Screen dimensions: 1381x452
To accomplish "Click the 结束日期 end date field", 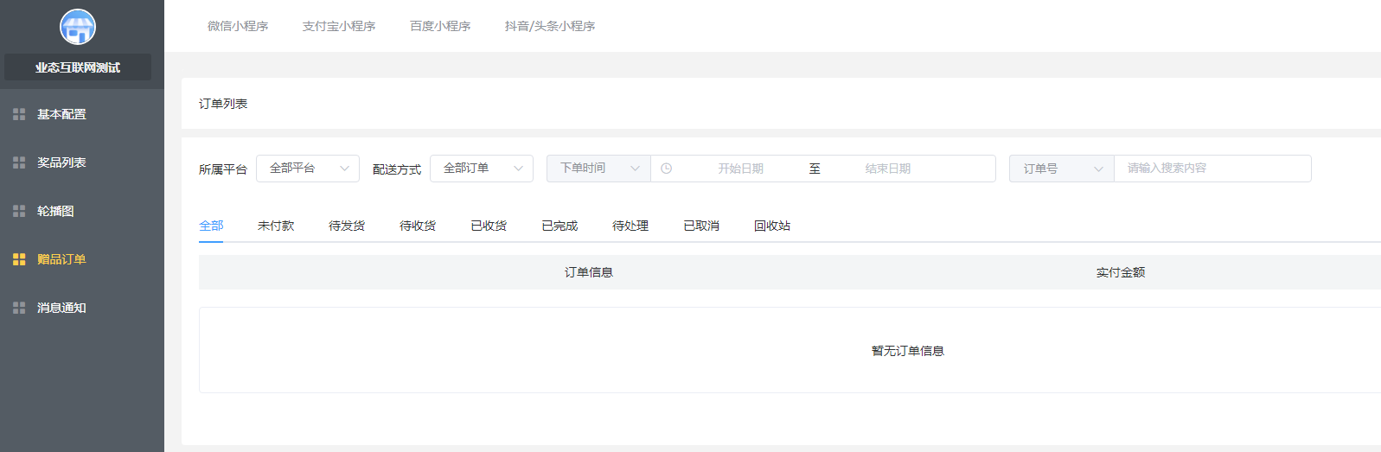I will click(x=888, y=169).
